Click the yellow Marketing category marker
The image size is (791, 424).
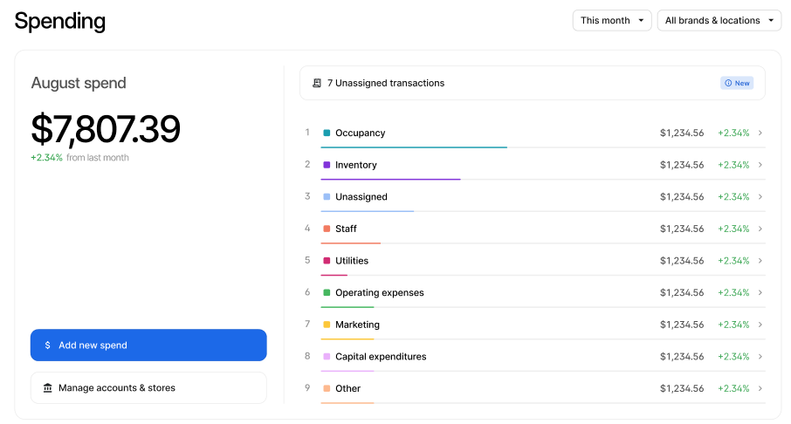click(x=327, y=325)
